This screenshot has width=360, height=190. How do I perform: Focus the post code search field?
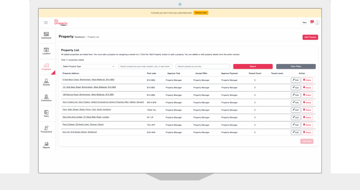[x=145, y=66]
